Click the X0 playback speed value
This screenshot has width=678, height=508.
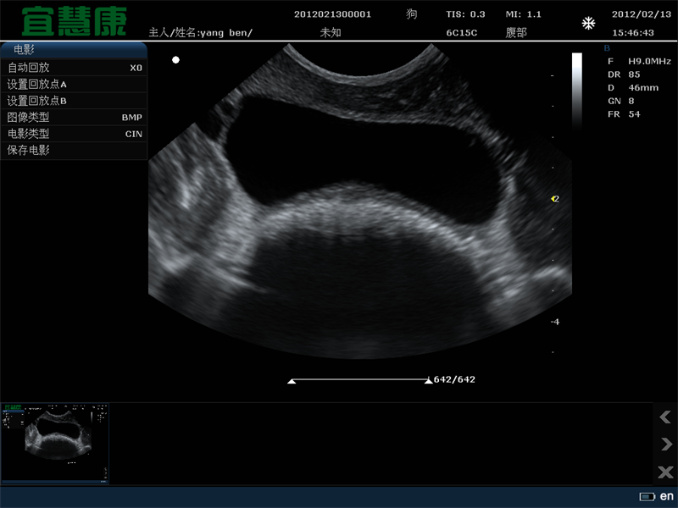pos(136,68)
